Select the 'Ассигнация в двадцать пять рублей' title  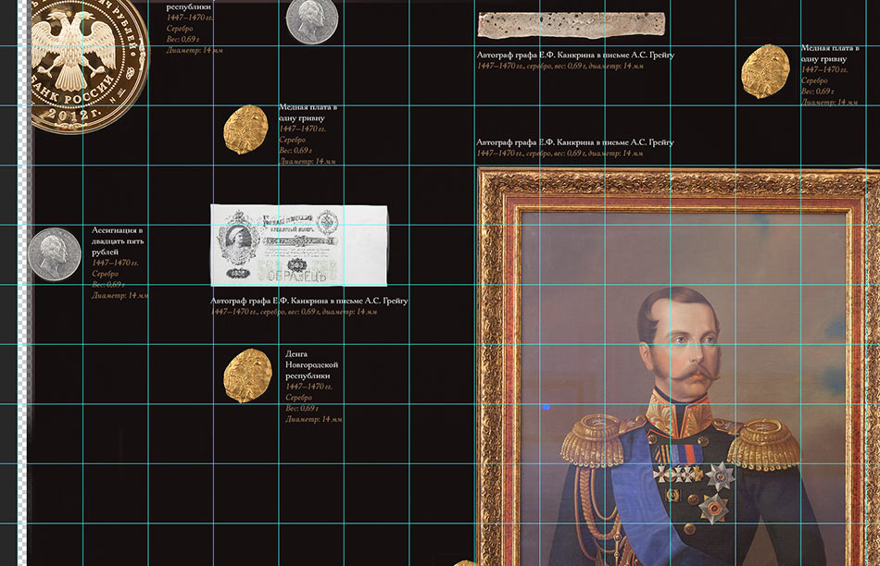pyautogui.click(x=117, y=240)
